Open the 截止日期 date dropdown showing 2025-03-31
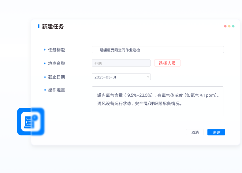242x173 pixels. [121, 77]
